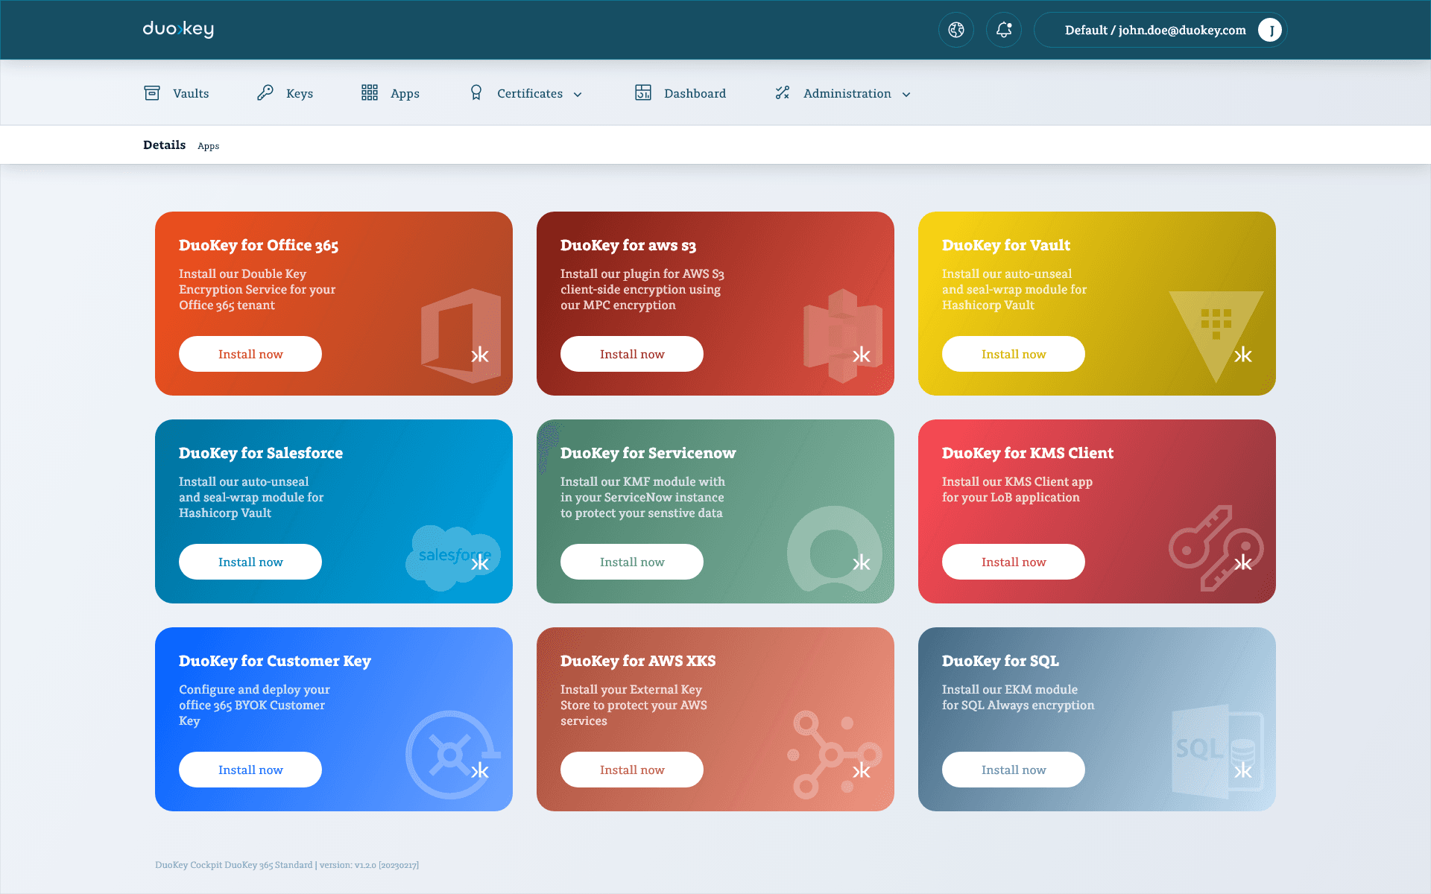Click the Dashboard chart icon
This screenshot has height=894, width=1431.
click(643, 93)
